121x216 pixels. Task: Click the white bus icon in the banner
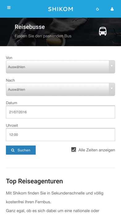tap(103, 31)
